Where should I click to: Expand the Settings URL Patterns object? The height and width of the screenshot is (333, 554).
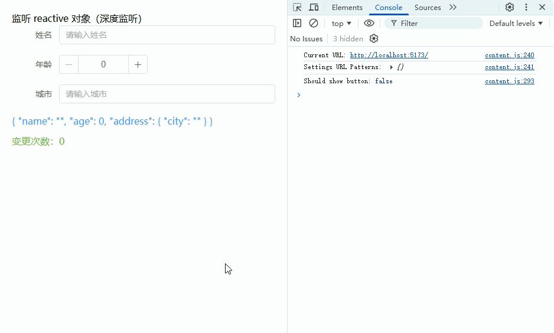click(x=392, y=67)
